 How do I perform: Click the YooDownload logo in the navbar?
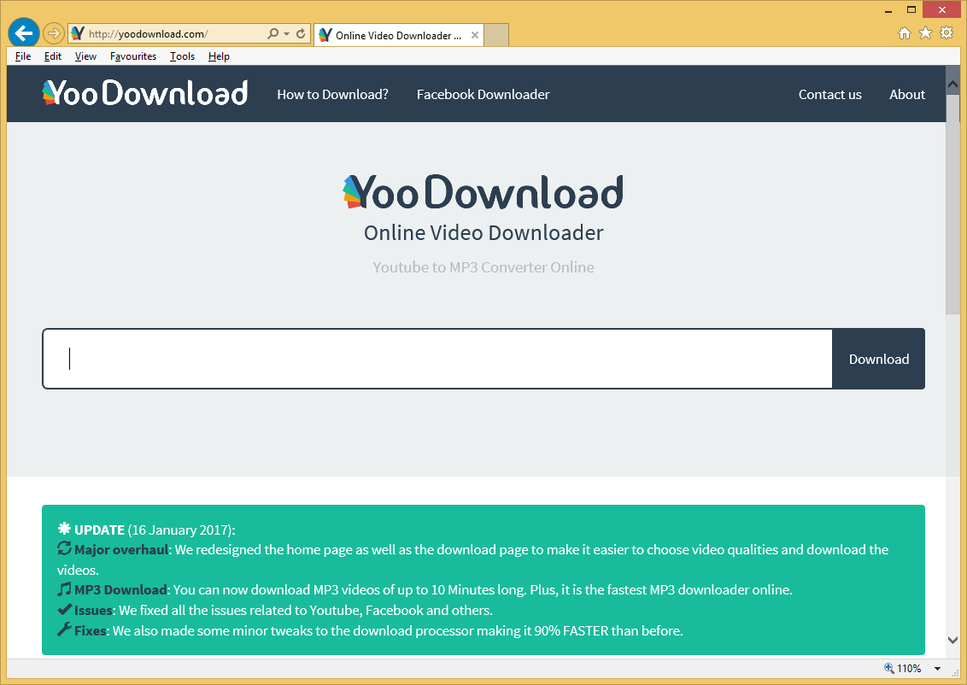click(145, 93)
